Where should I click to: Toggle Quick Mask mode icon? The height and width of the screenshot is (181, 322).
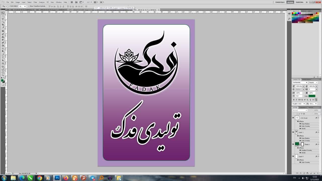tap(3, 85)
